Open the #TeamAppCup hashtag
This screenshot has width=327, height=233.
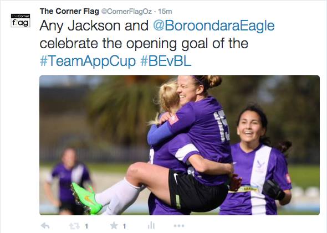88,61
